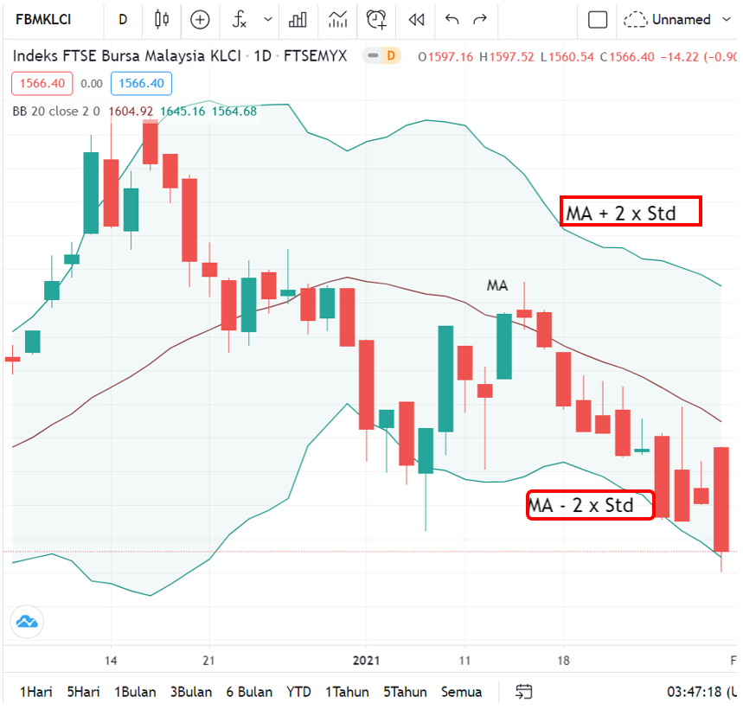Open the indicator templates icon

click(x=337, y=19)
